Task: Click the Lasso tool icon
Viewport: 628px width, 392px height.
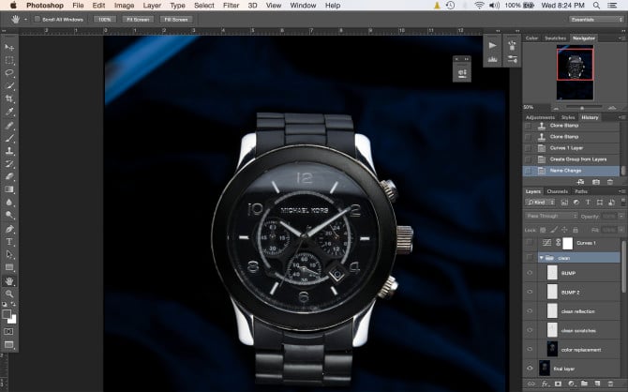Action: (9, 72)
